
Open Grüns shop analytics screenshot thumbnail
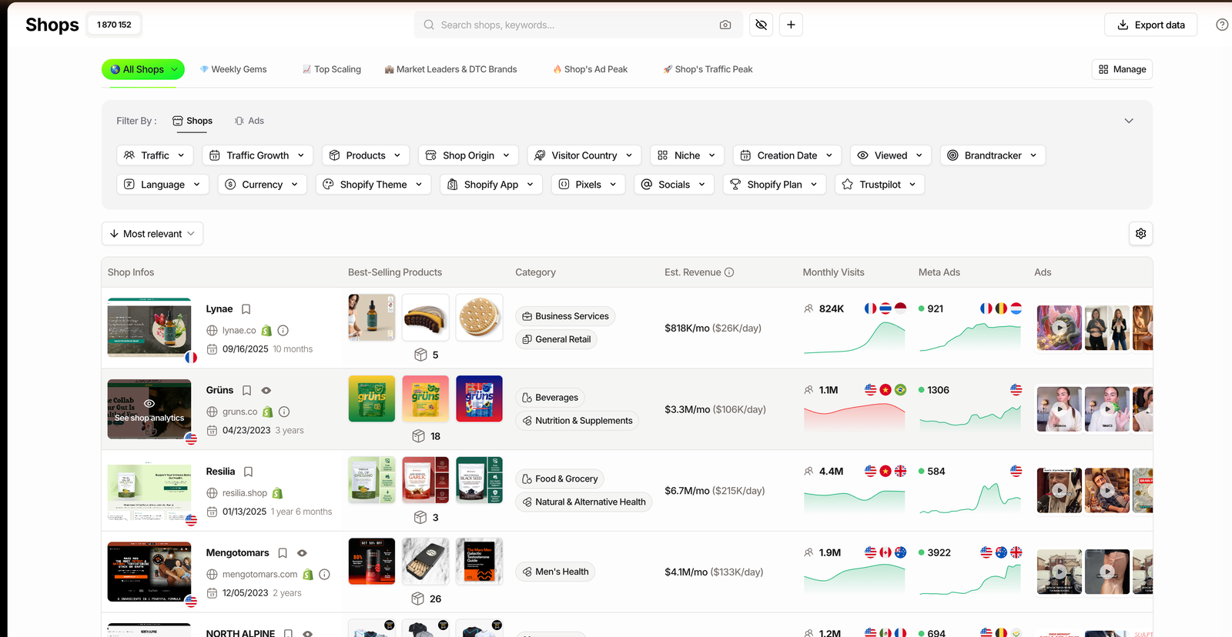[x=149, y=409]
